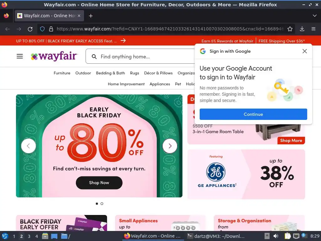Open the Furniture category
Screen dimensions: 321x241
tap(62, 73)
